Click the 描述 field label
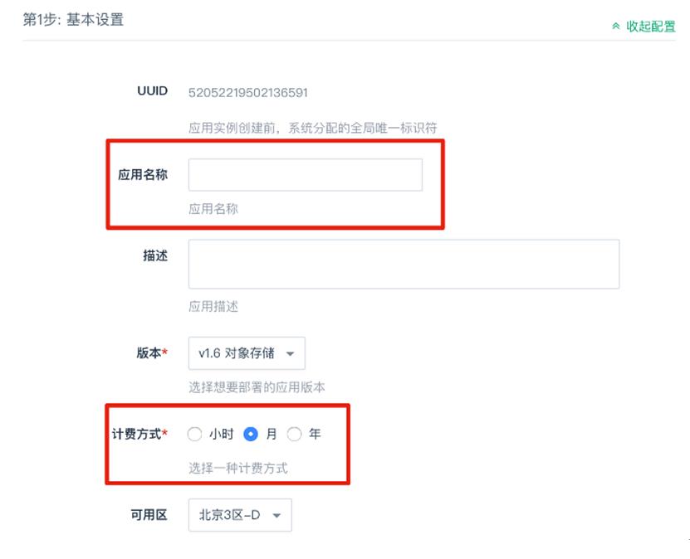The image size is (690, 559). point(155,255)
